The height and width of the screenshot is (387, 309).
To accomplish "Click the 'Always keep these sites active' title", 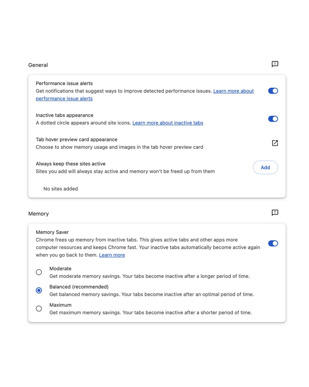I will click(71, 164).
